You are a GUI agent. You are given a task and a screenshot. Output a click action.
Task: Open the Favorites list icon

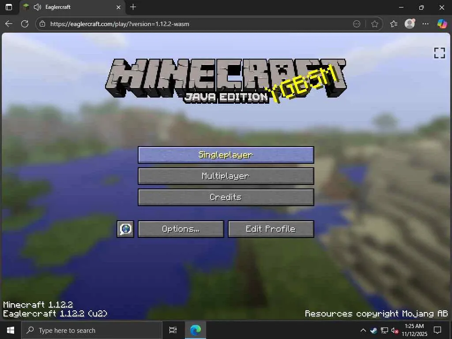click(x=393, y=24)
